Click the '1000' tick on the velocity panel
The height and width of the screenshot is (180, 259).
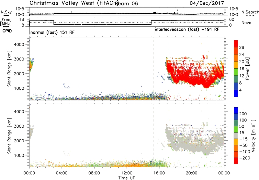coord(19,155)
